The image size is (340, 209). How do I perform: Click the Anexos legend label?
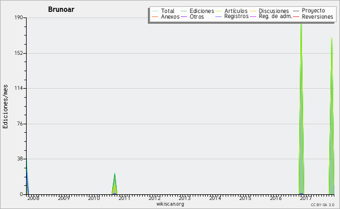170,16
